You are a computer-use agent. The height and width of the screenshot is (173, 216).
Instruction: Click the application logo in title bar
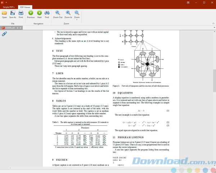pyautogui.click(x=2, y=3)
